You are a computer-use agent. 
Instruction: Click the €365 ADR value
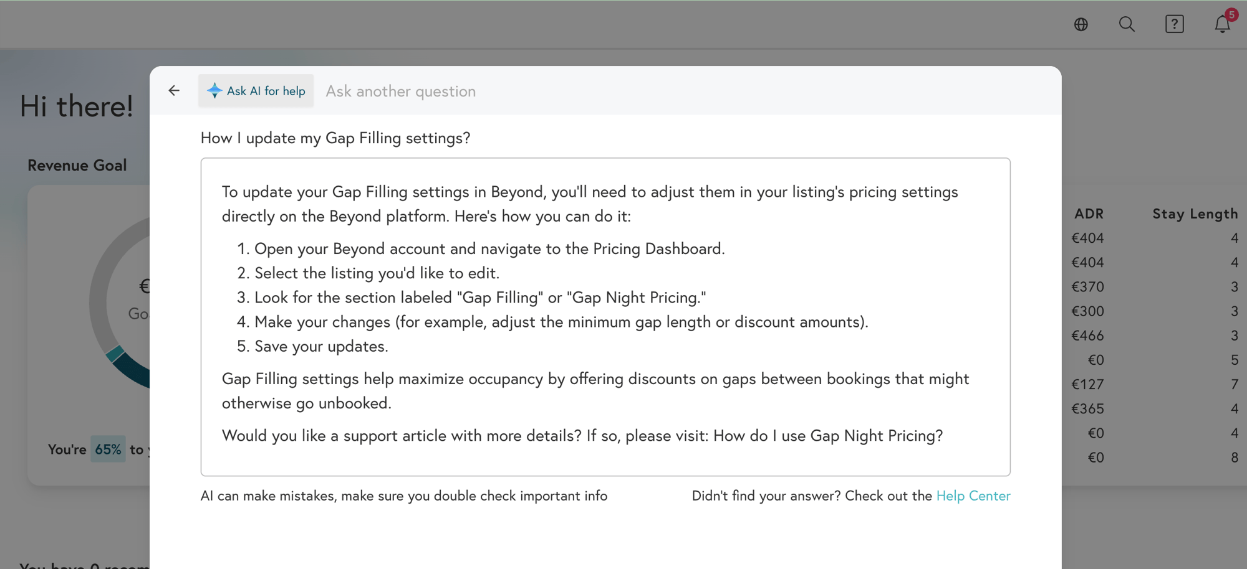tap(1087, 409)
